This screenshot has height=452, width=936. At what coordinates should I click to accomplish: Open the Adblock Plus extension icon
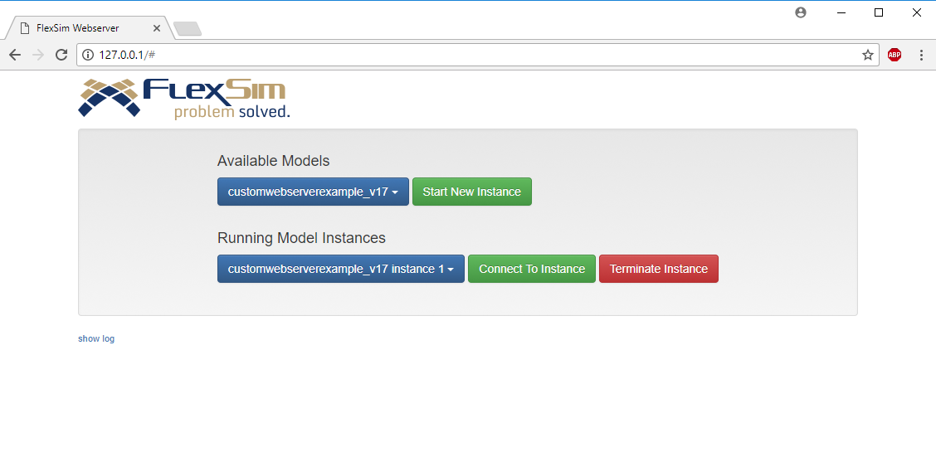pyautogui.click(x=895, y=55)
